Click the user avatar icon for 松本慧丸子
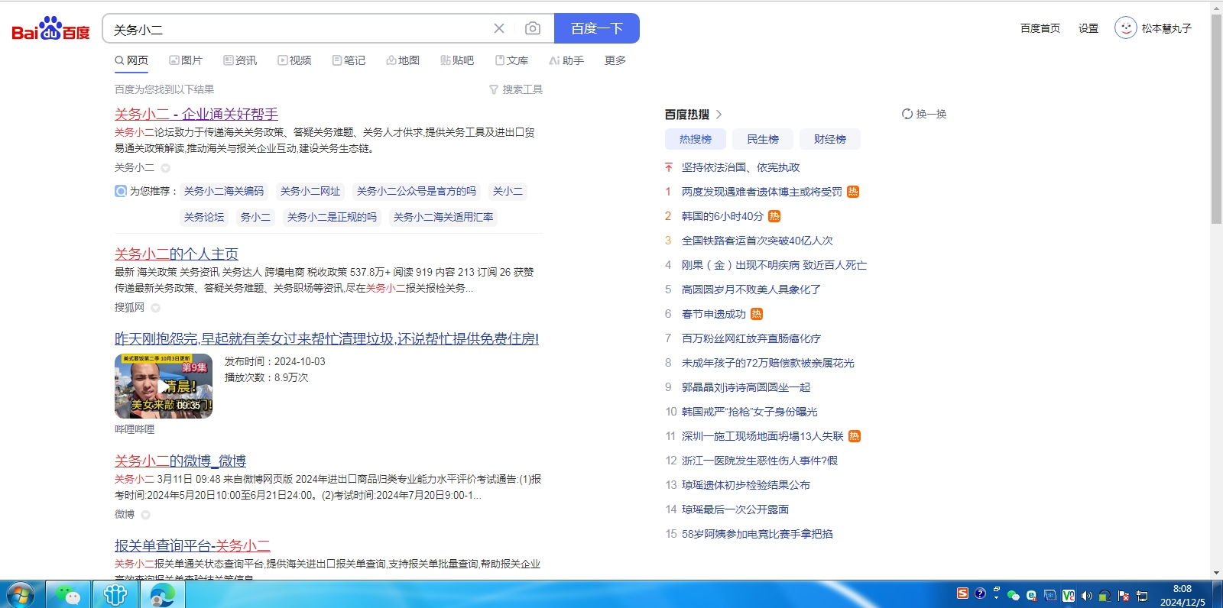Viewport: 1223px width, 608px height. click(1125, 28)
